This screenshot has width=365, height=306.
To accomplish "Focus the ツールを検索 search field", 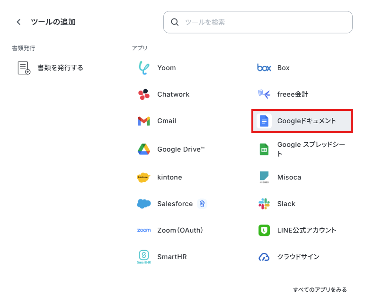I will point(258,22).
